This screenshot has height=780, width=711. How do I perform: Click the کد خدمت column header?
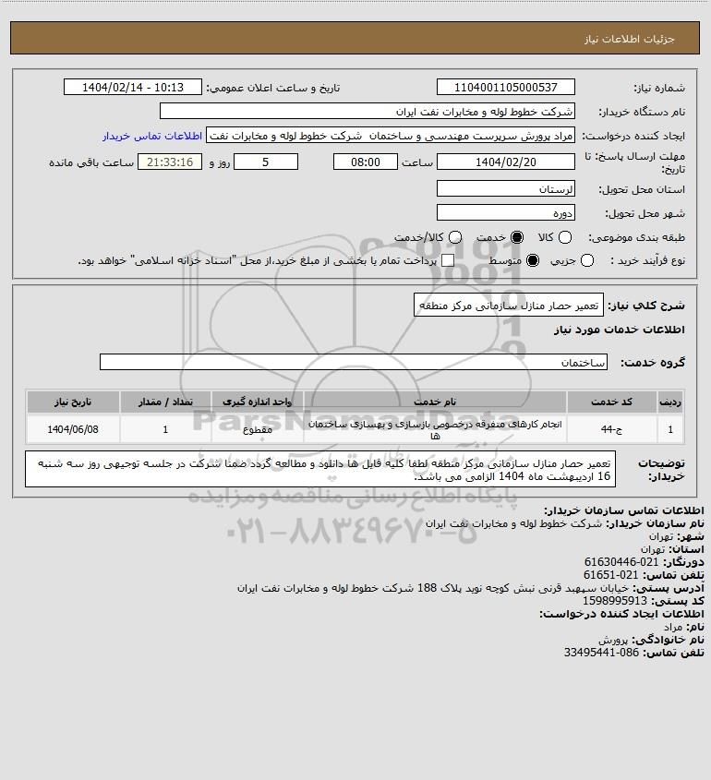611,402
